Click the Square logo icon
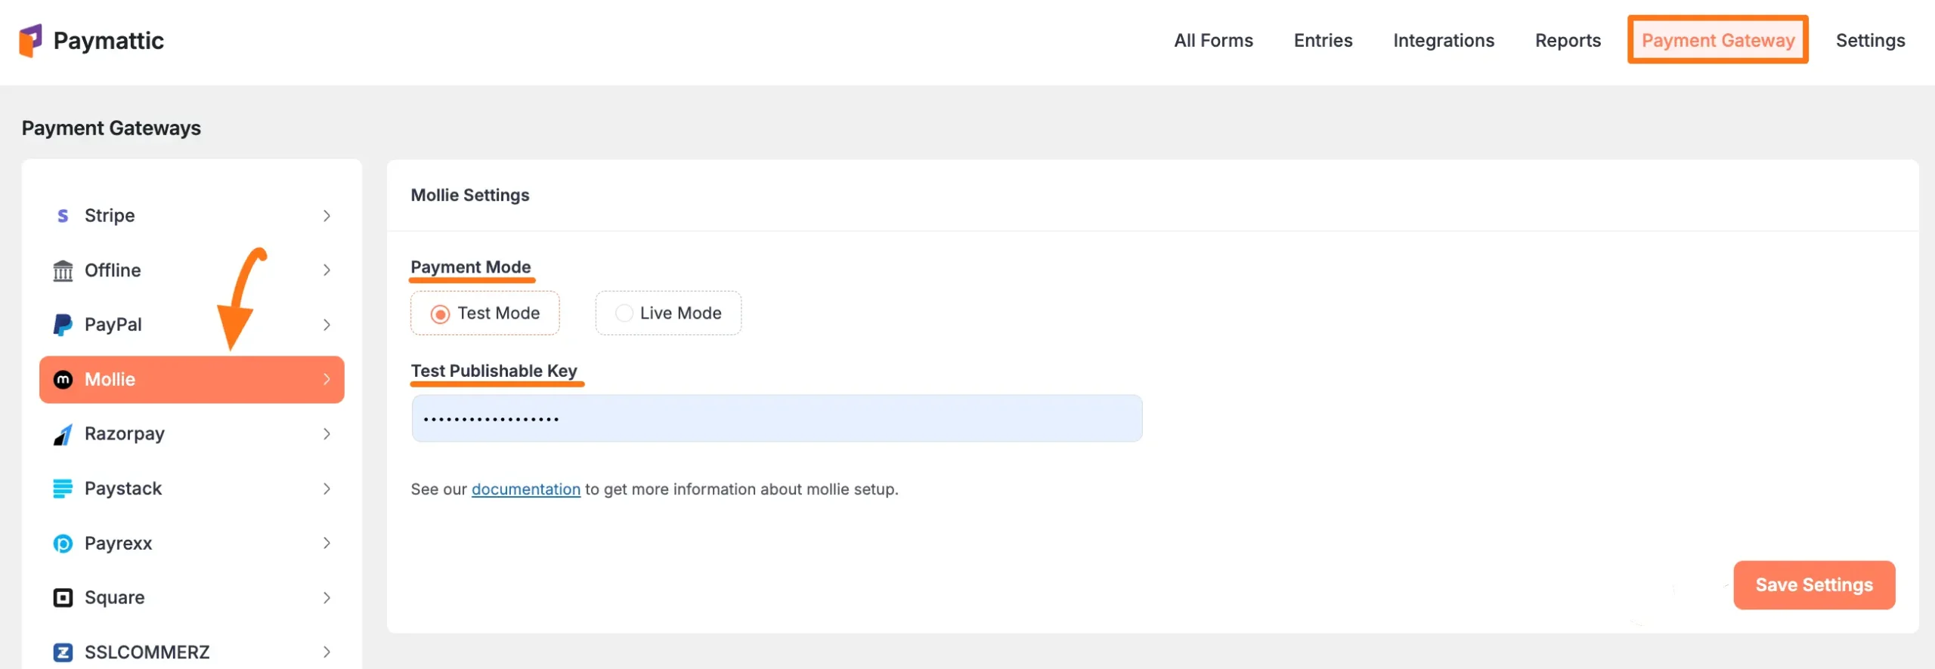The height and width of the screenshot is (669, 1935). click(63, 597)
